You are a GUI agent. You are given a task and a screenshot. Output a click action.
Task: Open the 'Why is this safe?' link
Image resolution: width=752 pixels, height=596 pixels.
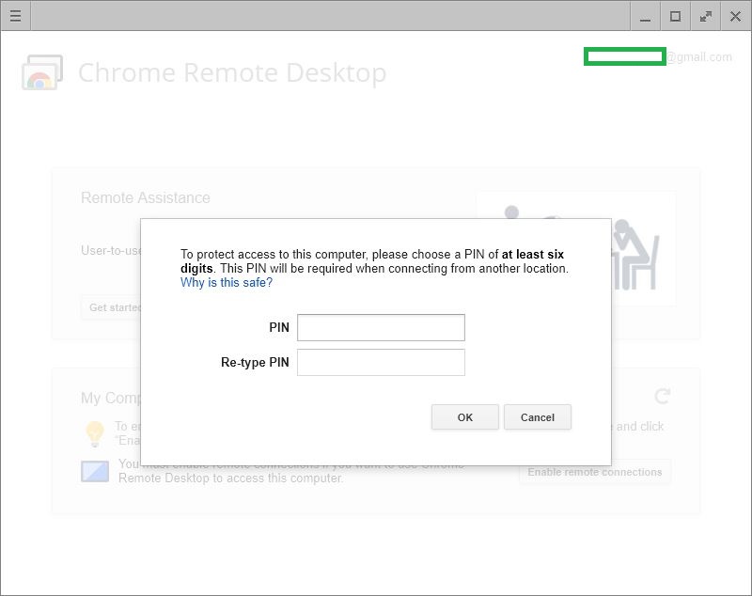pyautogui.click(x=227, y=282)
